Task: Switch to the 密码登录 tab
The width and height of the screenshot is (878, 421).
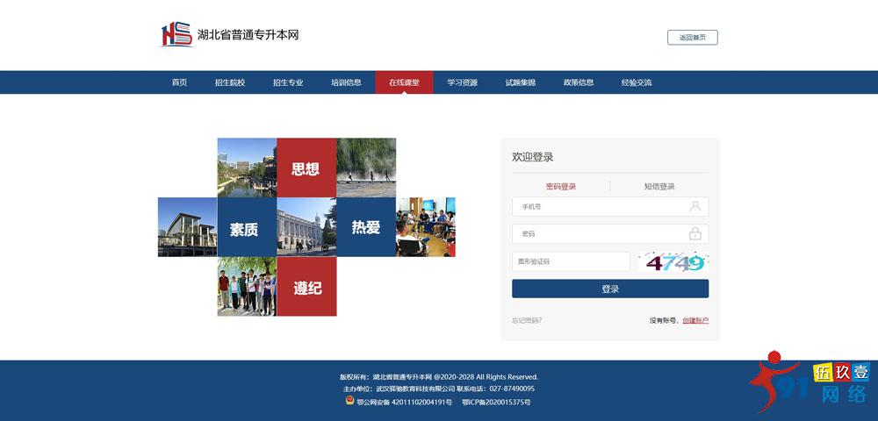Action: tap(561, 186)
